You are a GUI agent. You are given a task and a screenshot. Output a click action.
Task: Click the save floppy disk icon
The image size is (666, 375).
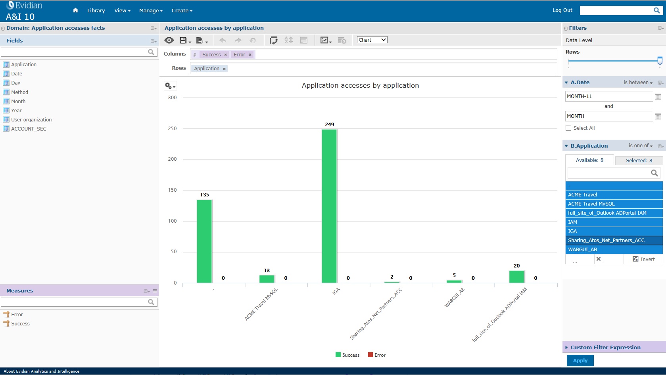183,40
